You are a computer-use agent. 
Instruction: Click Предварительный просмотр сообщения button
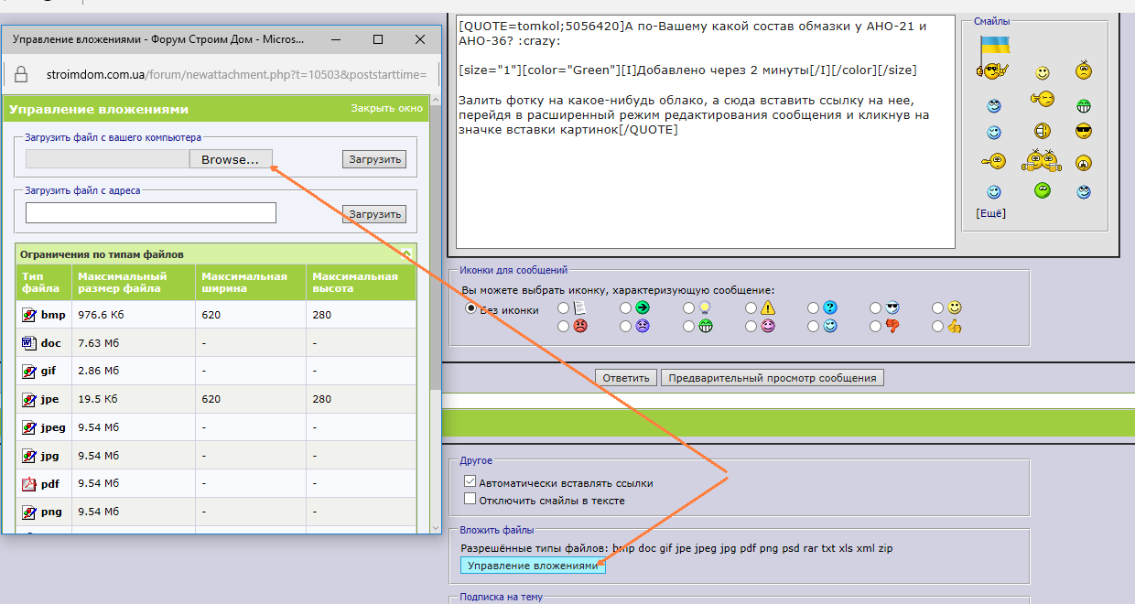(x=773, y=378)
